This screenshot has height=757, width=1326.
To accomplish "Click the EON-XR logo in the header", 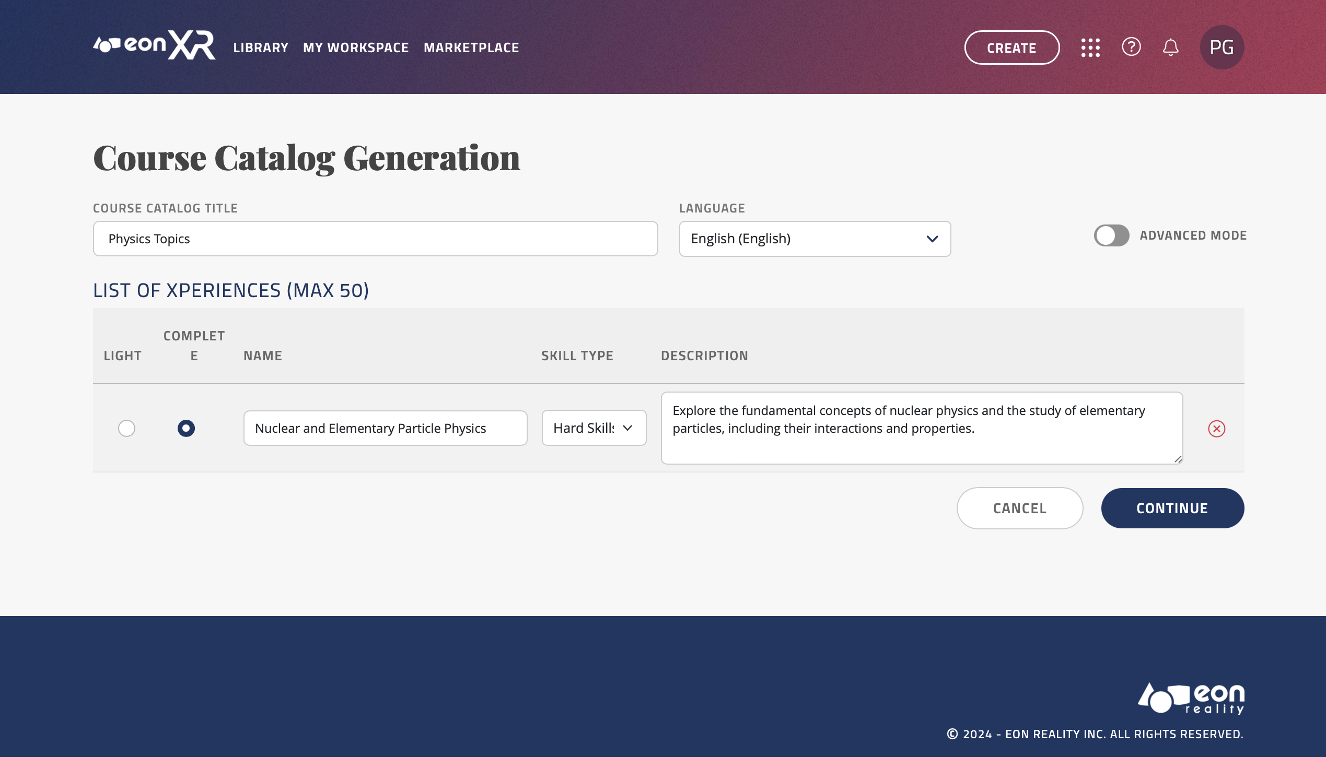I will pos(154,45).
